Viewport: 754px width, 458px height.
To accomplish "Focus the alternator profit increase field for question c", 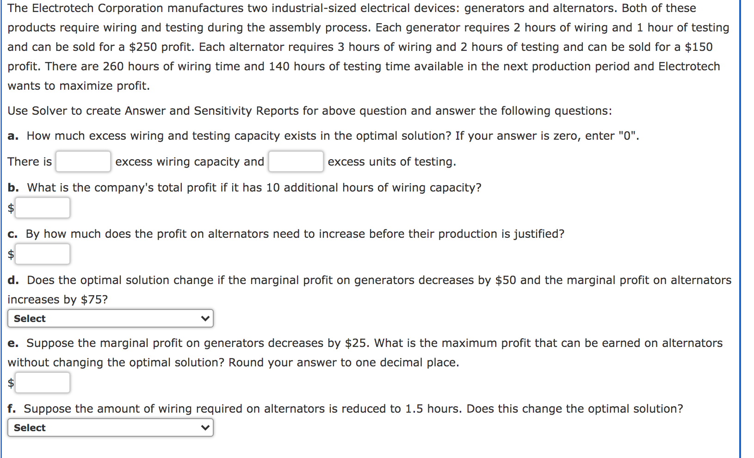I will 43,254.
